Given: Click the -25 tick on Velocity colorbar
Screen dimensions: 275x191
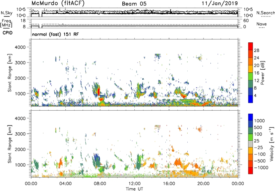Looking at the screenshot, I should coord(258,147).
